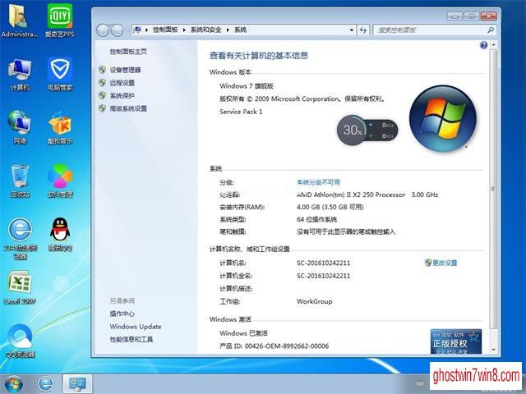Click Service Pack 1 text
Screen dimensions: 526x394
click(x=241, y=112)
